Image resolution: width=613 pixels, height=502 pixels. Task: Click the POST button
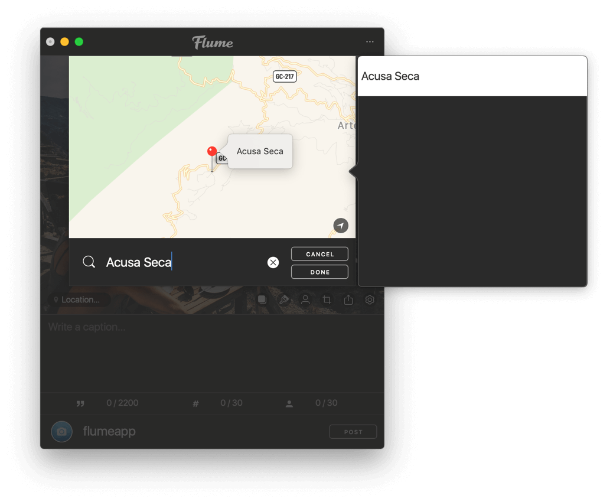click(353, 432)
